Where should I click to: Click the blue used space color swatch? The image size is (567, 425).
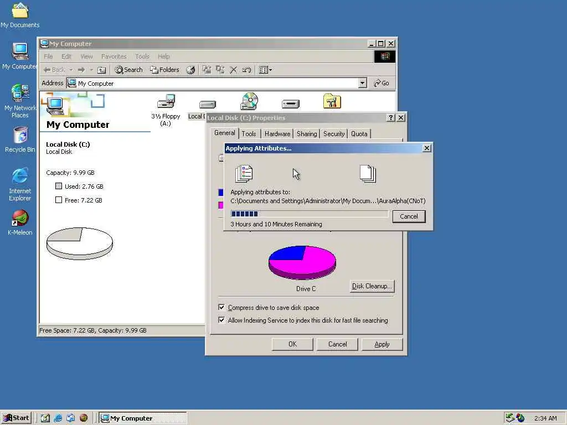(x=220, y=192)
